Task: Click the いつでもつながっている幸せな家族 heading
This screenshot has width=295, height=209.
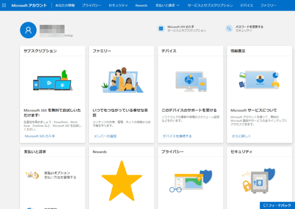Action: pyautogui.click(x=120, y=113)
